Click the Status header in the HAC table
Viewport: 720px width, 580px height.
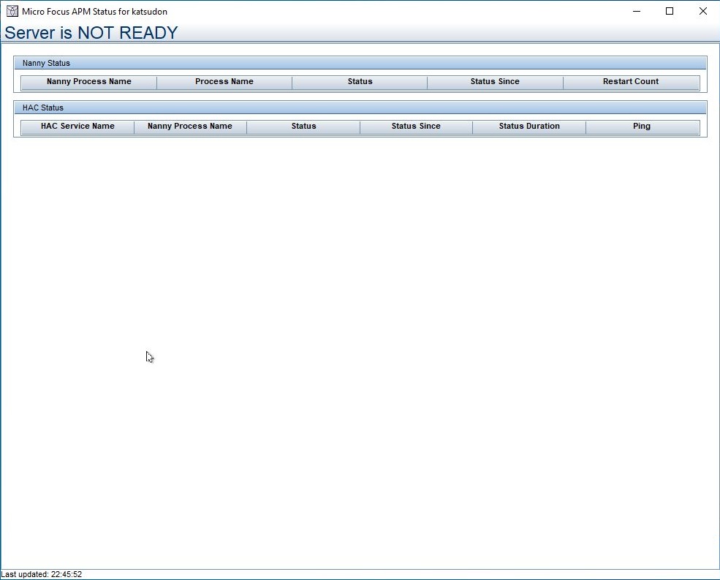(x=303, y=126)
